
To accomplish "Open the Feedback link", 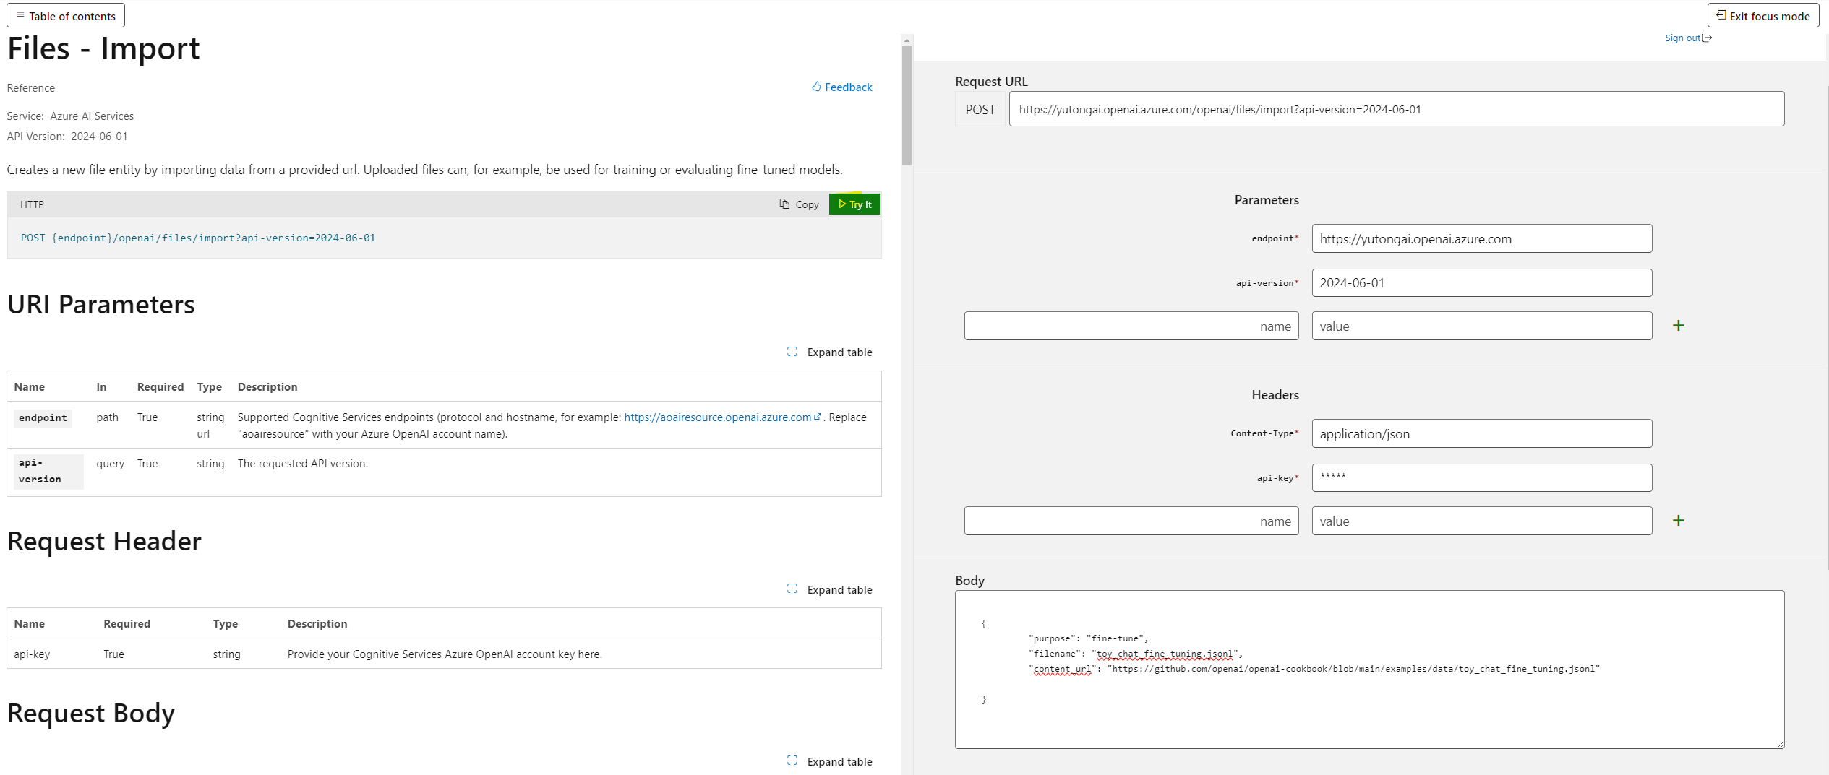I will (x=841, y=87).
